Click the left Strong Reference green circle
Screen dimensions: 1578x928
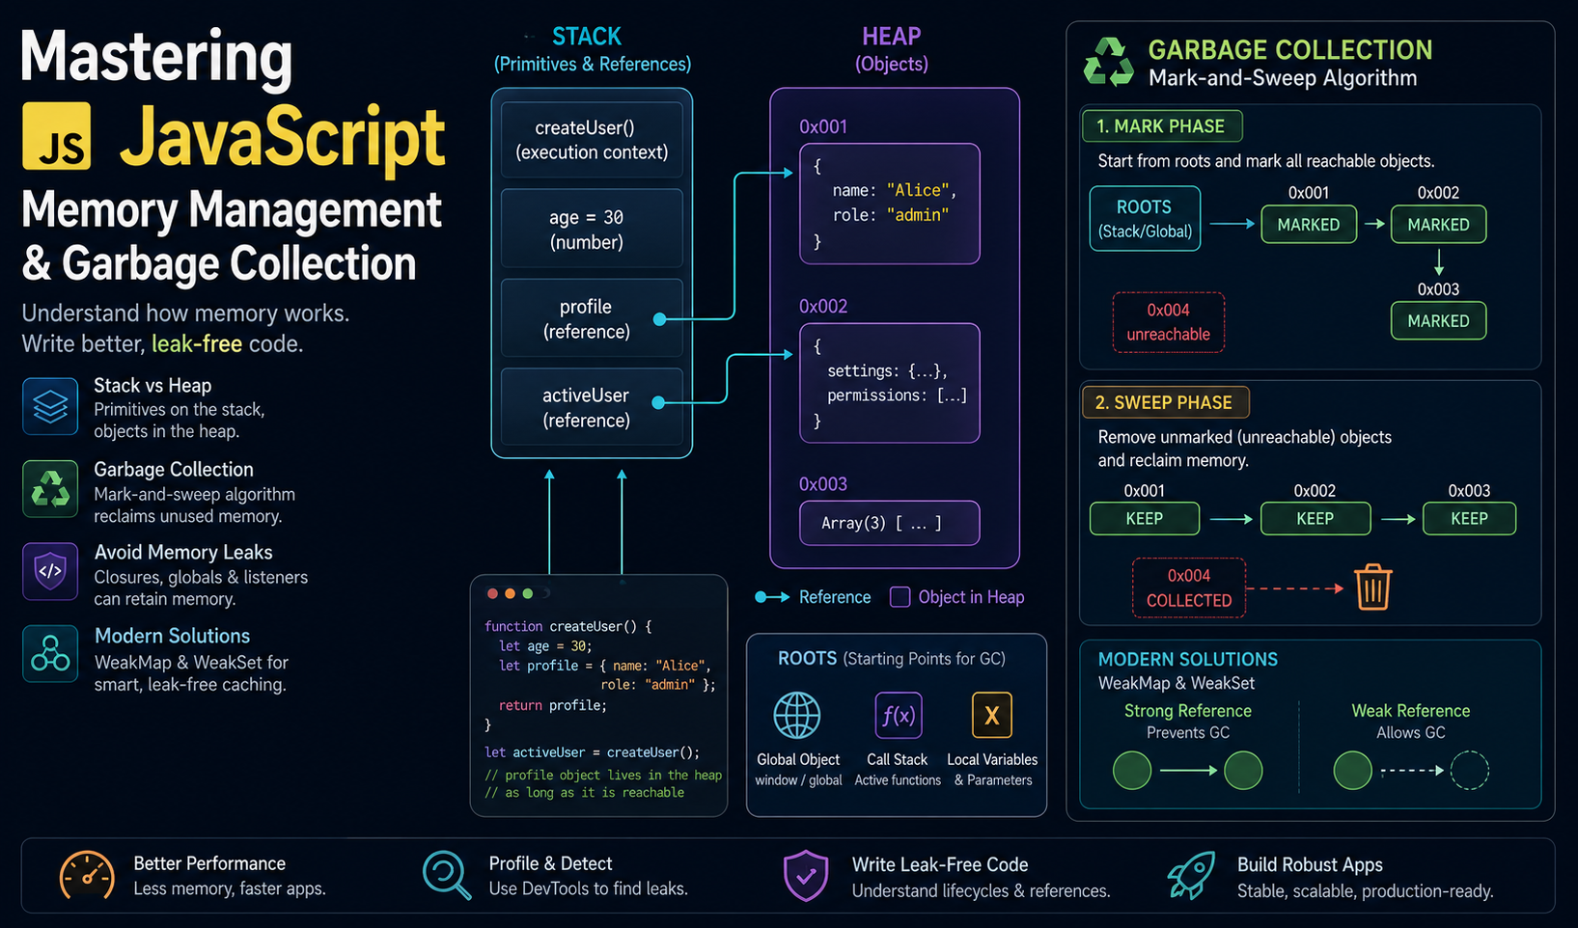tap(1132, 771)
